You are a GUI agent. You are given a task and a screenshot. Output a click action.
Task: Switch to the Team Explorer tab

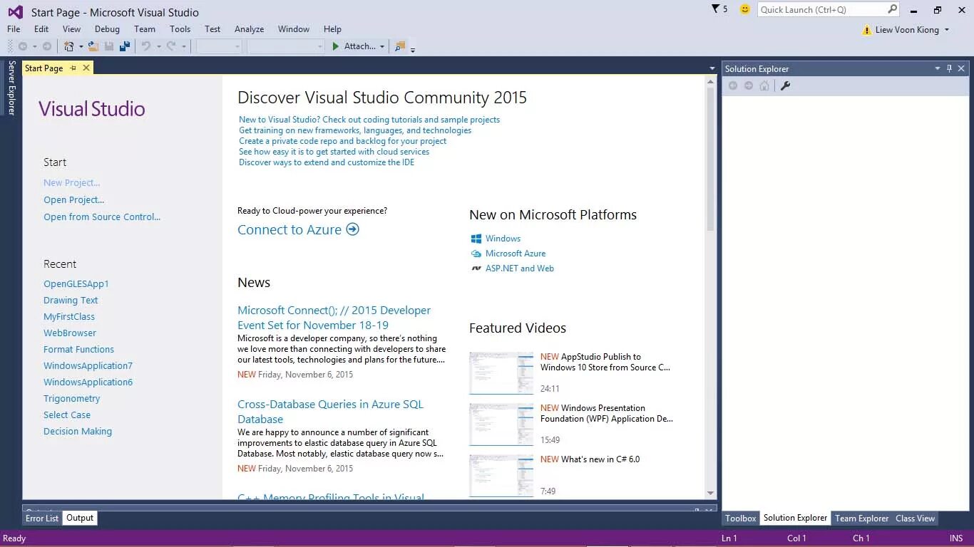861,519
